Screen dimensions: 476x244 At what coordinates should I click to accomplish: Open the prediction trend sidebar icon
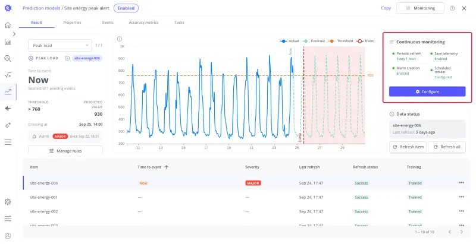8,92
